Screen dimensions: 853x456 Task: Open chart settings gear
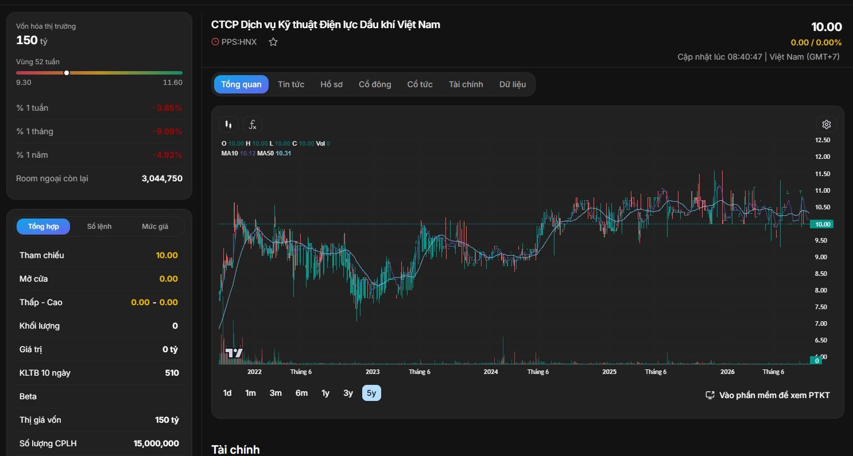[x=827, y=124]
